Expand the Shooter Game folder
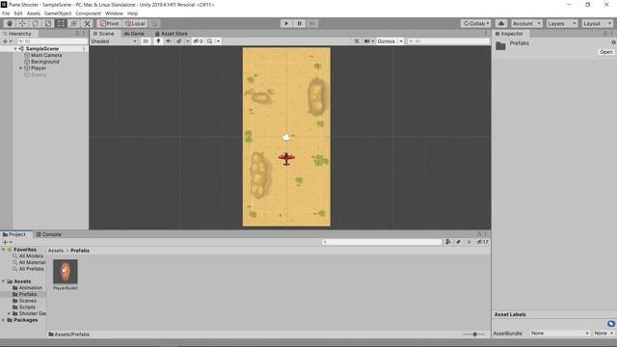617x347 pixels. pyautogui.click(x=9, y=313)
